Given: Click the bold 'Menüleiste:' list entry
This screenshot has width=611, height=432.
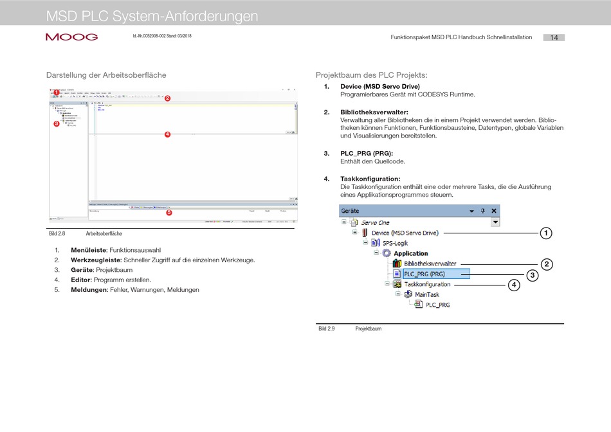Looking at the screenshot, I should [x=89, y=250].
